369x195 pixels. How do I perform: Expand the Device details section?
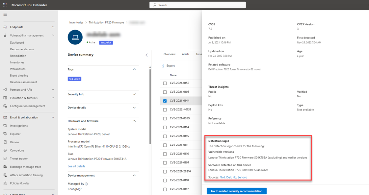[x=134, y=108]
